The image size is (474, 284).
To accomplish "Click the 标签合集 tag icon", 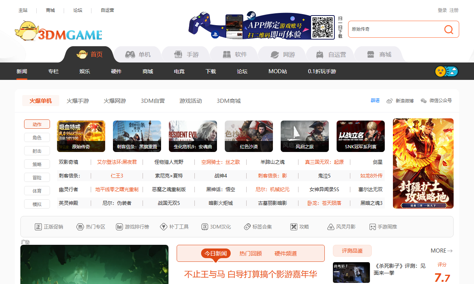I will [x=247, y=227].
